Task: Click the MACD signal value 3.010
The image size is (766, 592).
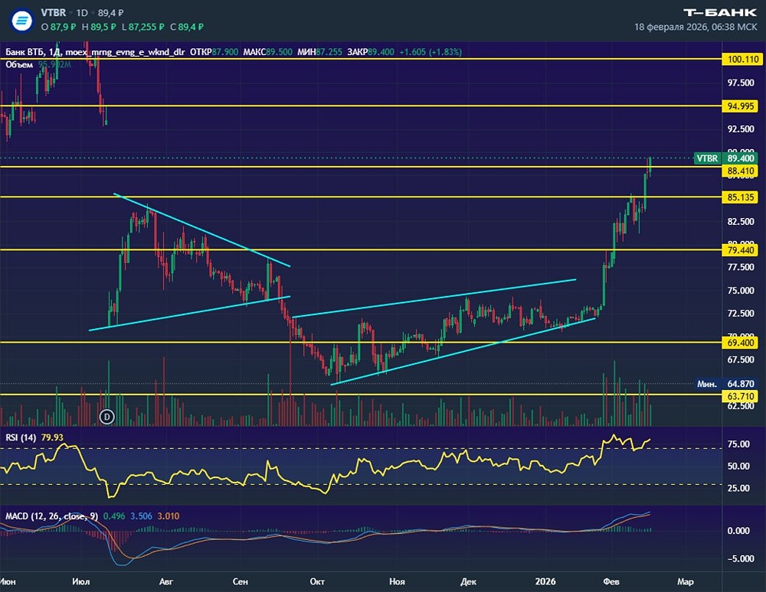Action: (x=168, y=516)
